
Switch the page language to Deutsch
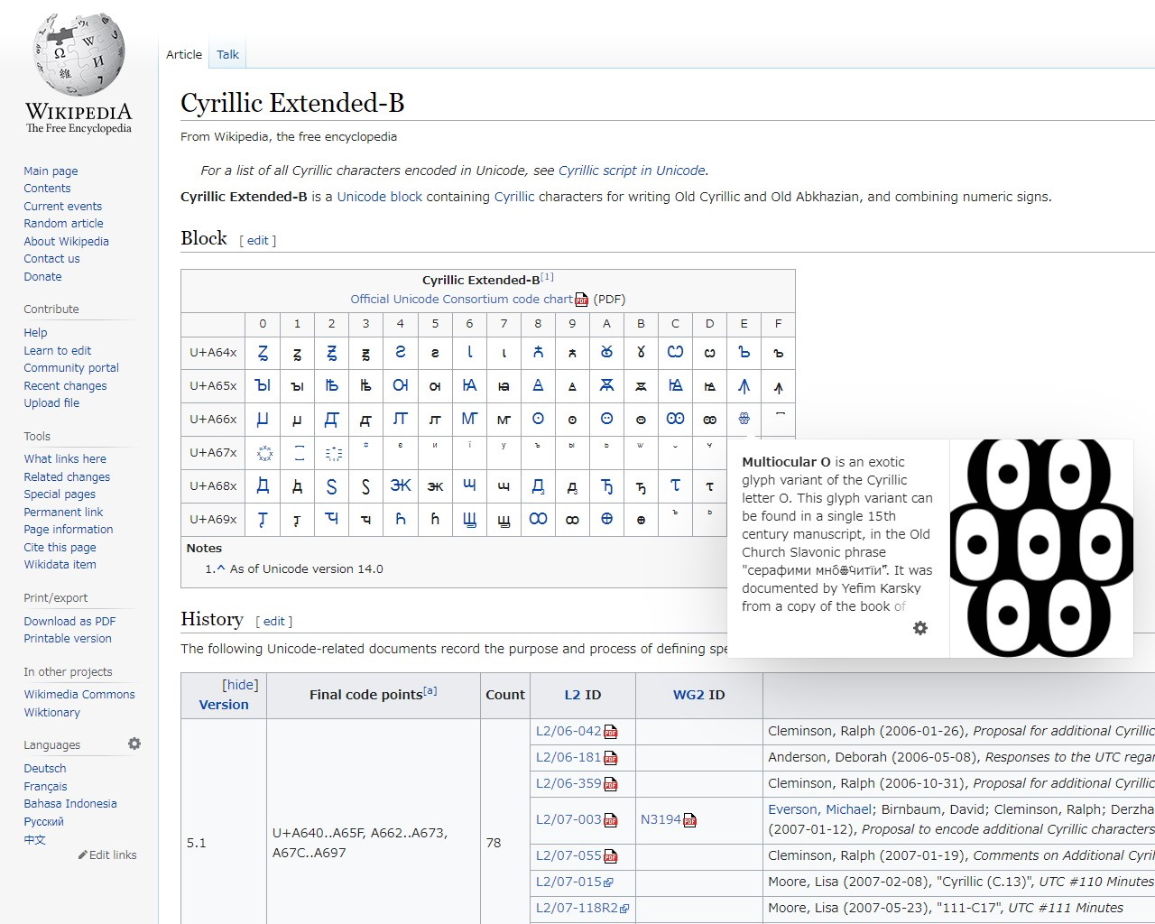point(45,768)
